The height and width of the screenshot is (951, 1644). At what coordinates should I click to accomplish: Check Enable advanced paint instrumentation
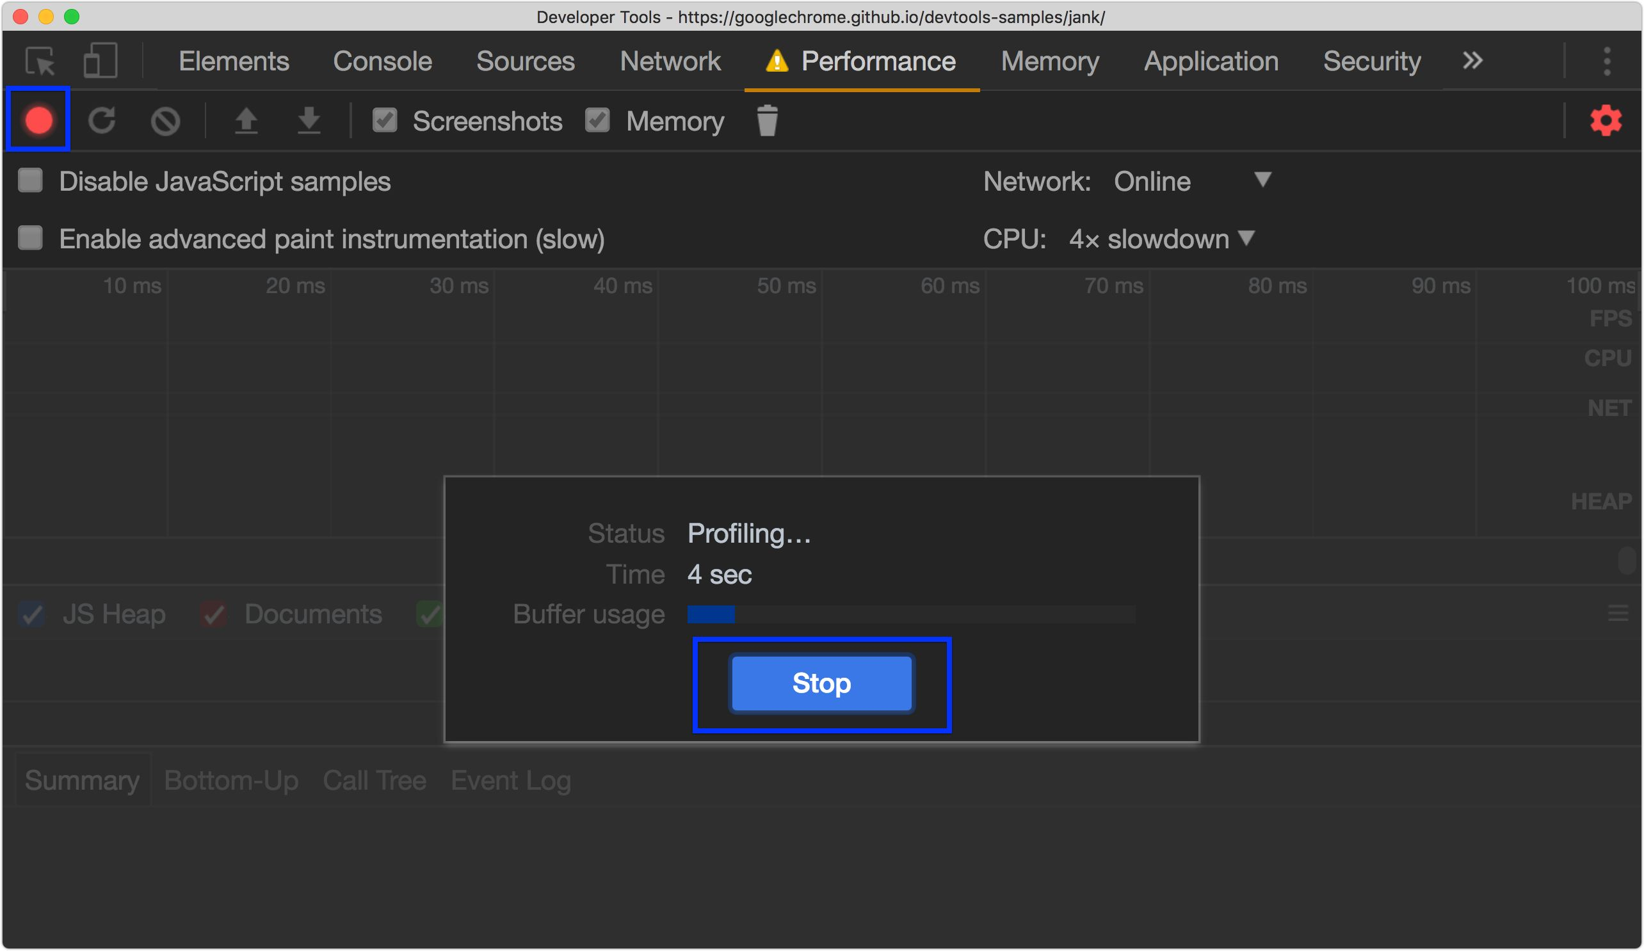click(31, 238)
